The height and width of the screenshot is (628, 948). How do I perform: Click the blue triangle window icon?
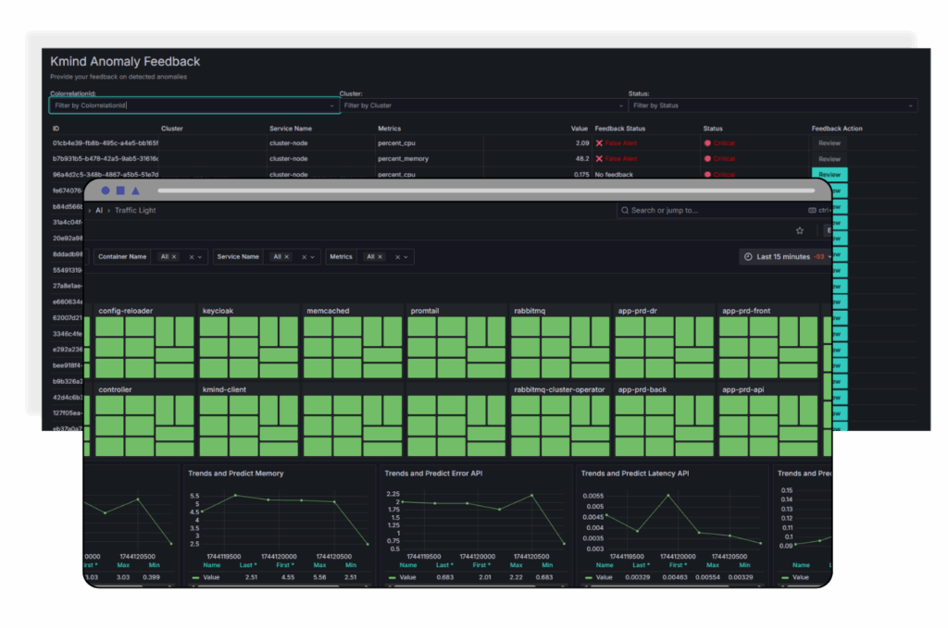pyautogui.click(x=135, y=191)
